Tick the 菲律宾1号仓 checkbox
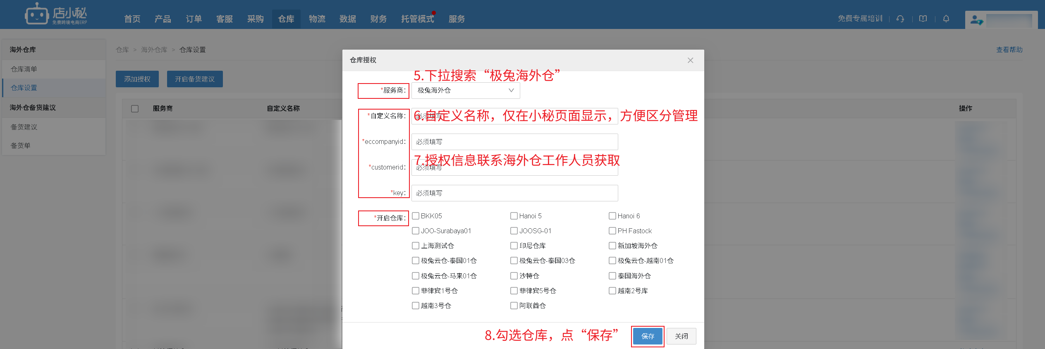 pos(416,291)
